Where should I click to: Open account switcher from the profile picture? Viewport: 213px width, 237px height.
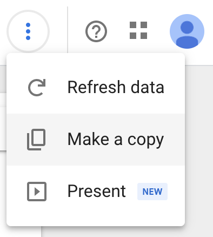187,31
